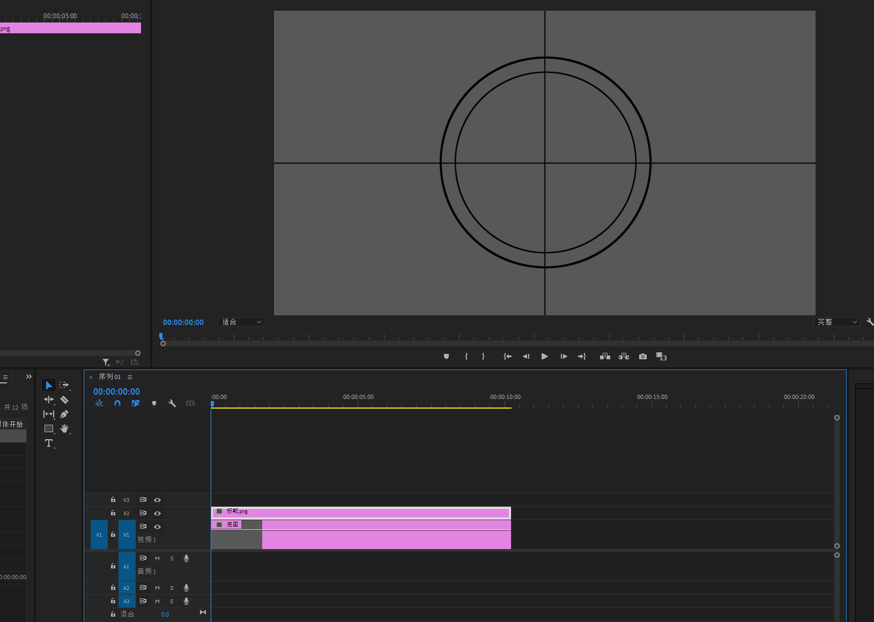
Task: Toggle snap in timeline
Action: 117,403
